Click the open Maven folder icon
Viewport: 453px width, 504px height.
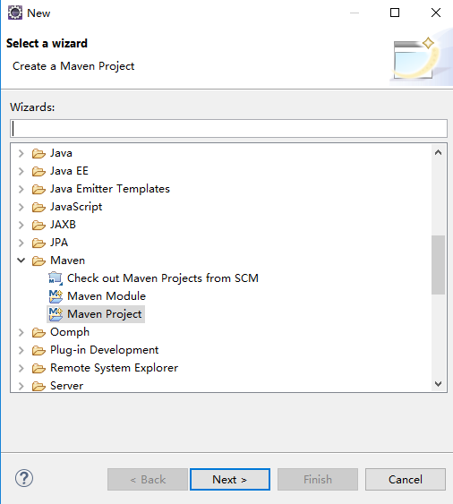coord(38,261)
